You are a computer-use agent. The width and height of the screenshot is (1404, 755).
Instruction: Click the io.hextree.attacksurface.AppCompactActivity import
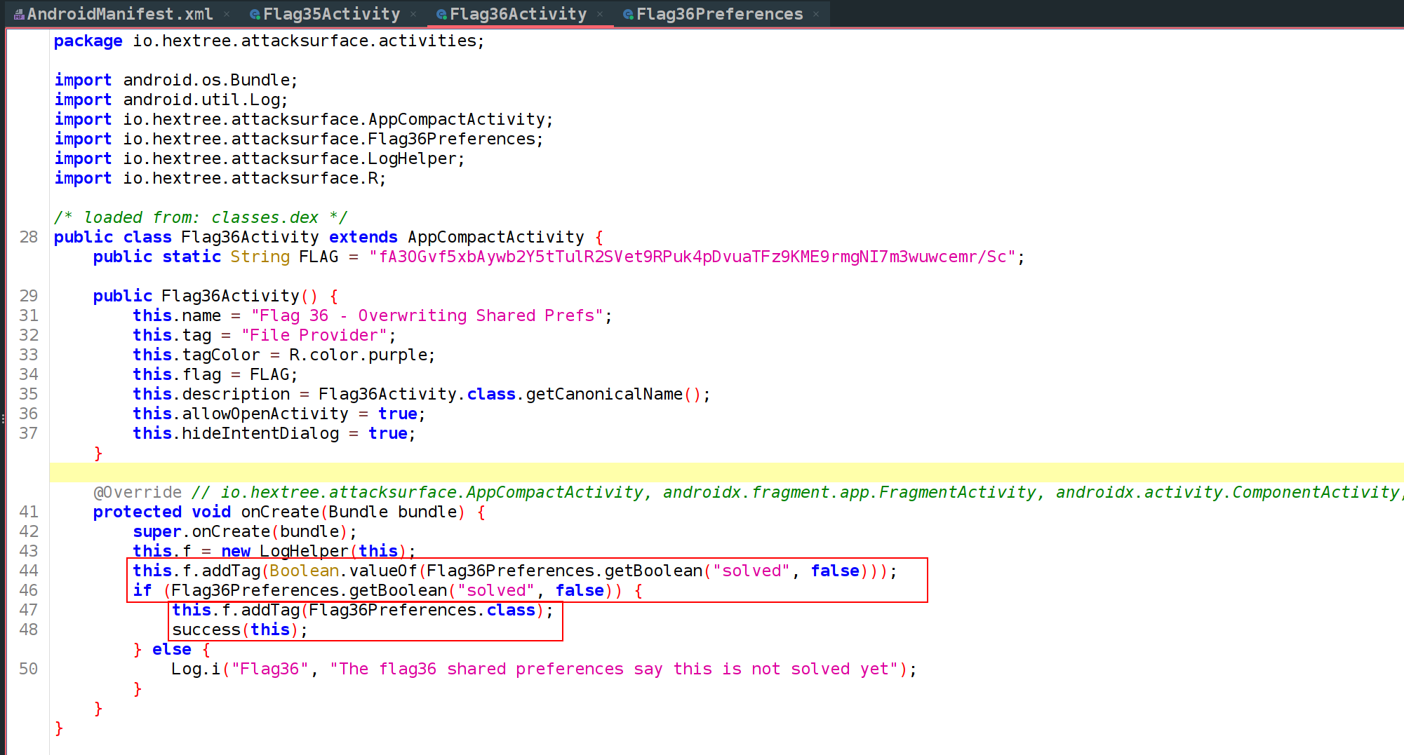pyautogui.click(x=334, y=119)
